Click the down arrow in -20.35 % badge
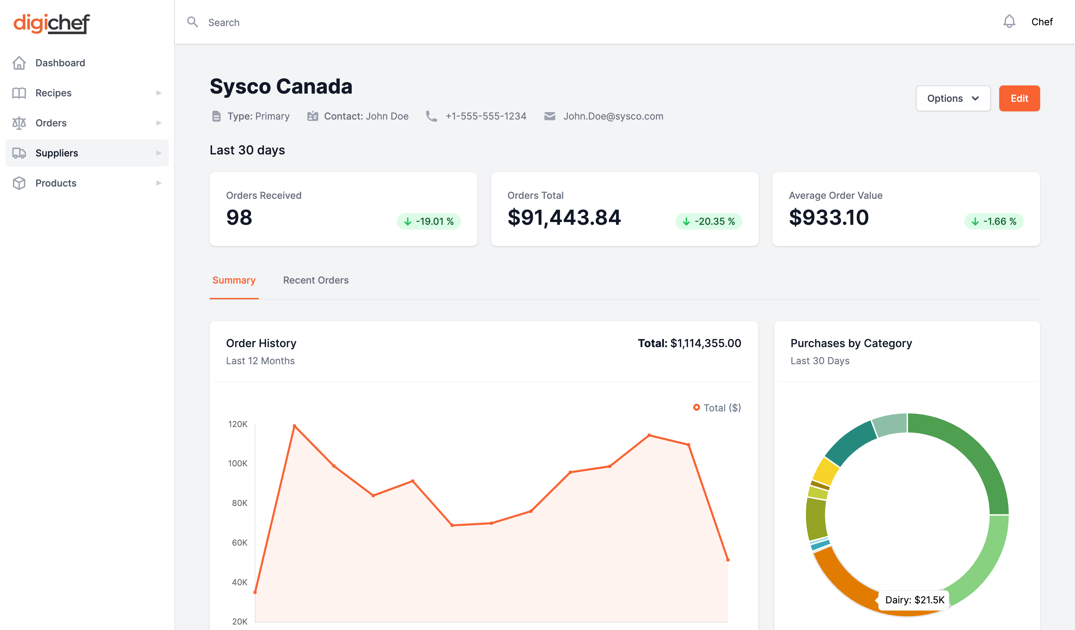This screenshot has height=630, width=1075. coord(686,221)
